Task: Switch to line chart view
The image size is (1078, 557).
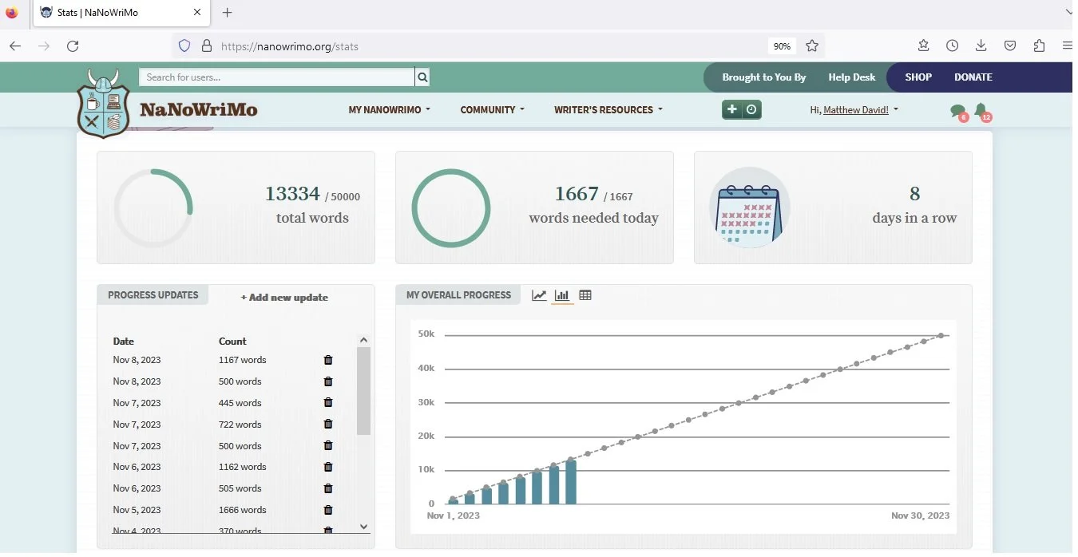Action: (539, 295)
